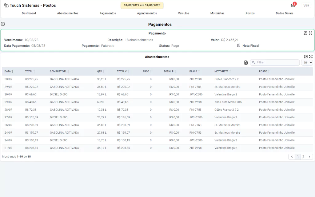This screenshot has width=315, height=197.
Task: Click quantity 18,75 L cell
Action: (x=102, y=140)
